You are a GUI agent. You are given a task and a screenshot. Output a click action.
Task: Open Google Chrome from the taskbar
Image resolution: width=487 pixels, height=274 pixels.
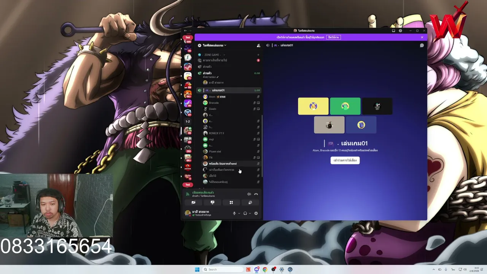tap(265, 269)
